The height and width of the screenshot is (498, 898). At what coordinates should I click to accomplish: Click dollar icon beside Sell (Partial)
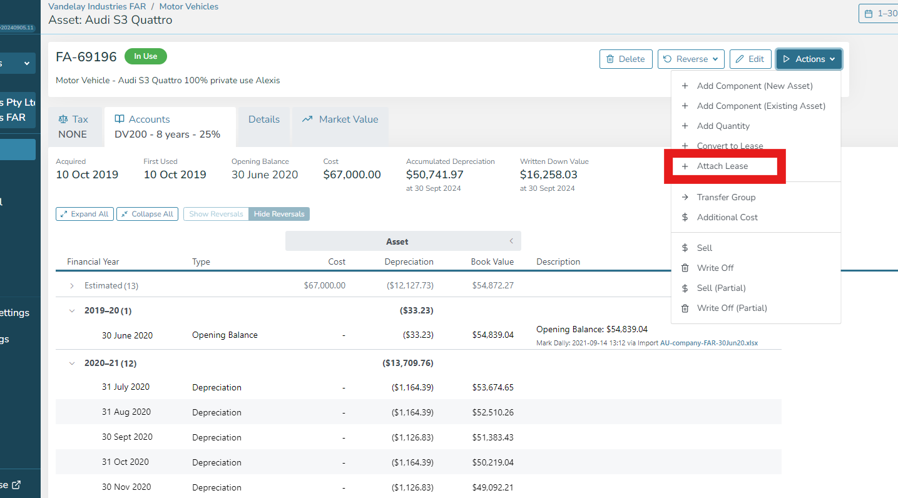pos(685,288)
